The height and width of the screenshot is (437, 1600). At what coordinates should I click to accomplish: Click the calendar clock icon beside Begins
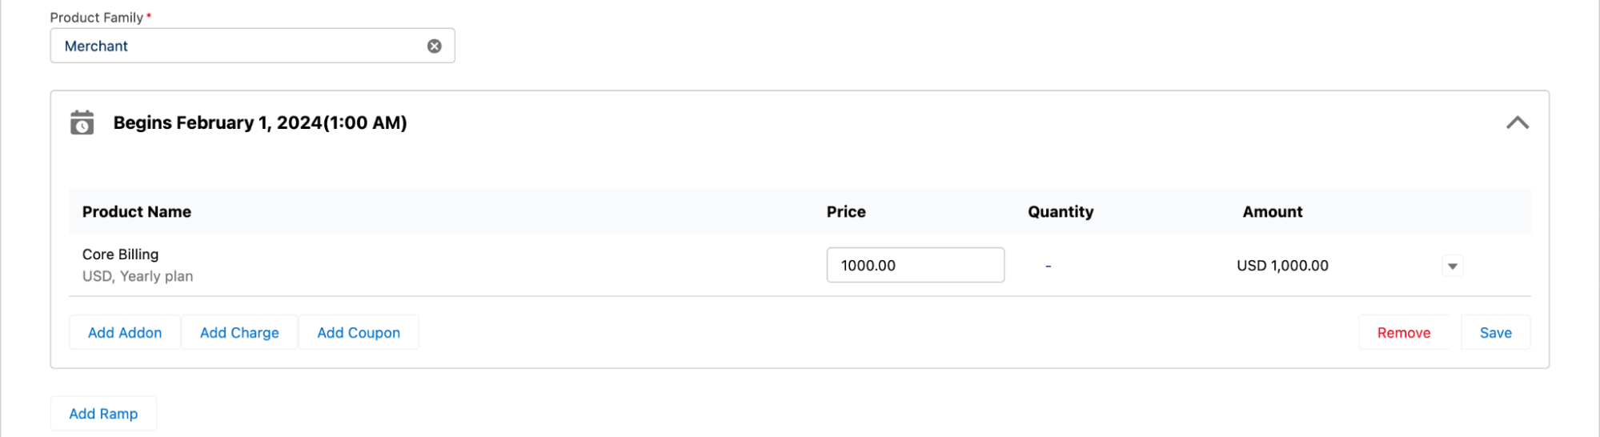tap(82, 122)
